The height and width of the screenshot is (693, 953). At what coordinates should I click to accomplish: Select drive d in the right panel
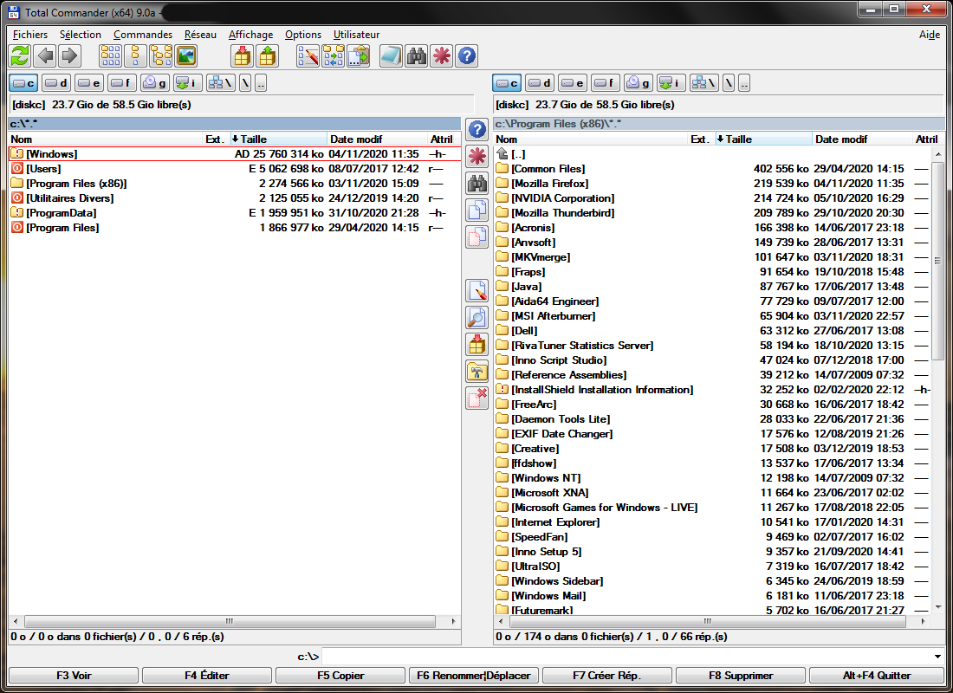tap(540, 82)
